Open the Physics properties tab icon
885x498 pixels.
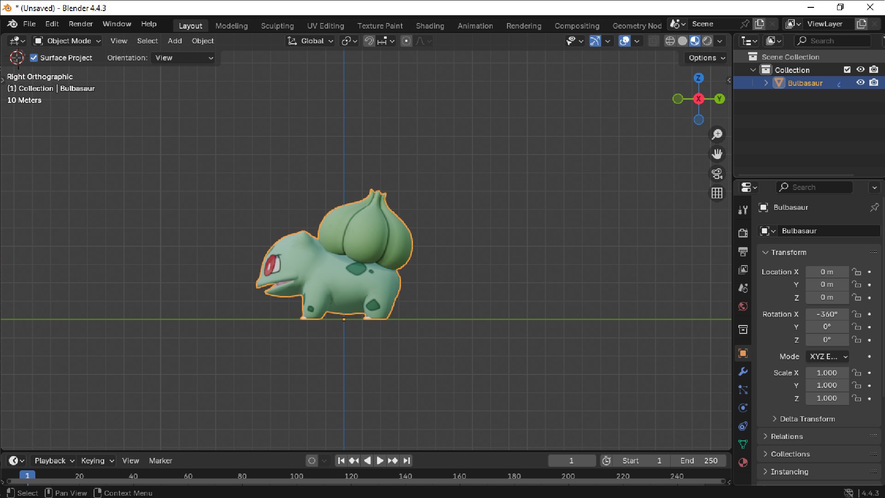(x=743, y=408)
